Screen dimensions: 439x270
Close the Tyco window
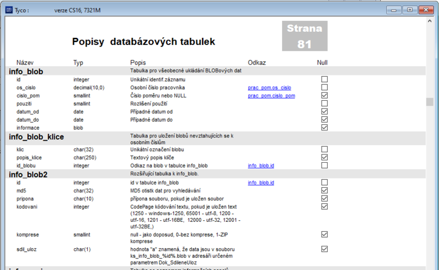coord(426,10)
